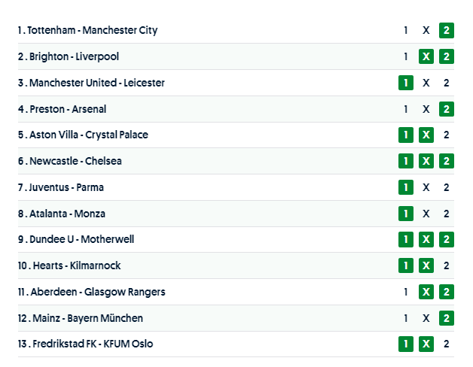Choose draw for Preston - Arsenal
473x367 pixels.
click(426, 109)
